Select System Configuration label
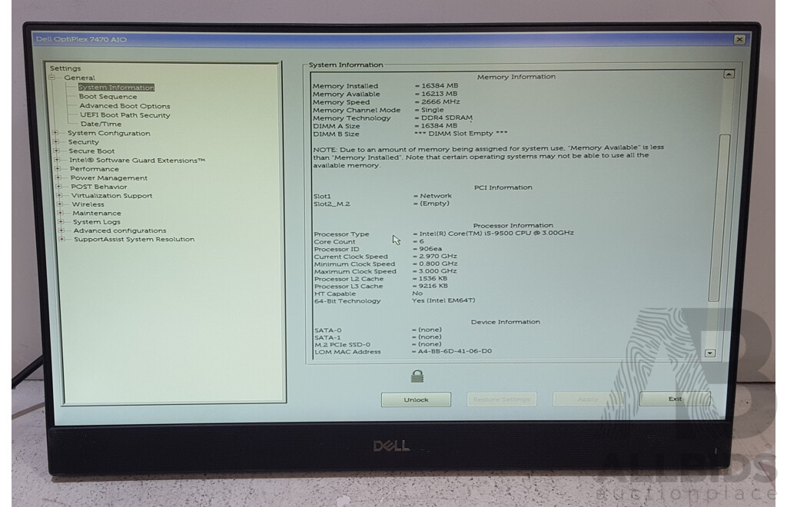This screenshot has height=507, width=787. tap(109, 133)
